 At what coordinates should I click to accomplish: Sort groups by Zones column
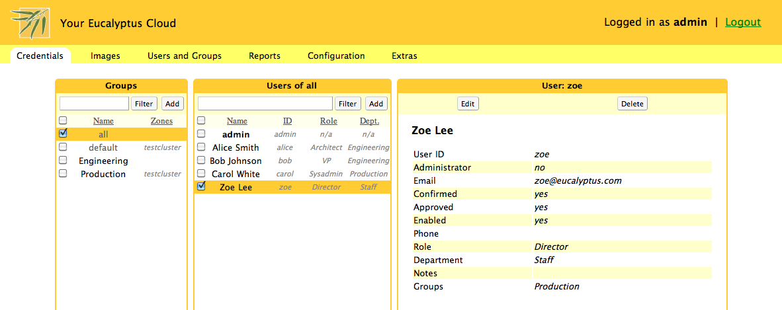pyautogui.click(x=161, y=120)
